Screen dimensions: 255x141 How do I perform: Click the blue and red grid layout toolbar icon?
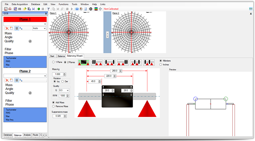[x=15, y=9]
